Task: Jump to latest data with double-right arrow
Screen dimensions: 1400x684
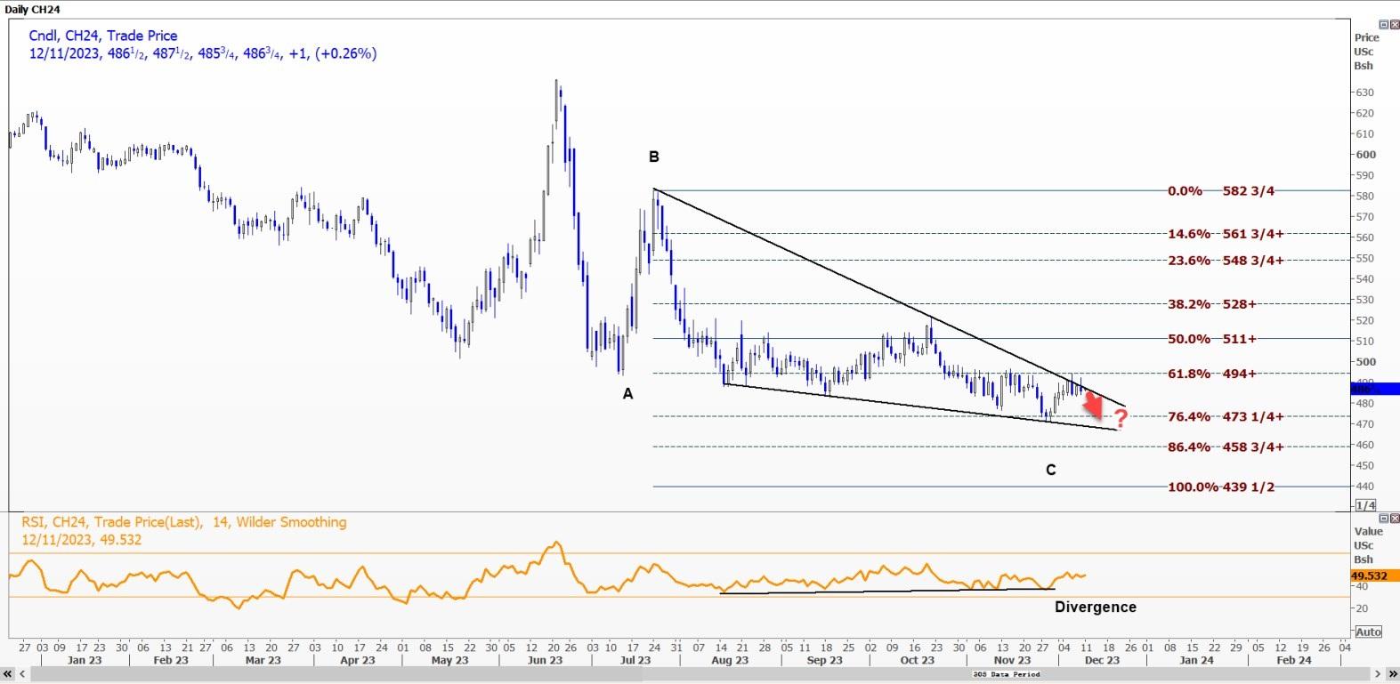Action: pyautogui.click(x=1391, y=674)
